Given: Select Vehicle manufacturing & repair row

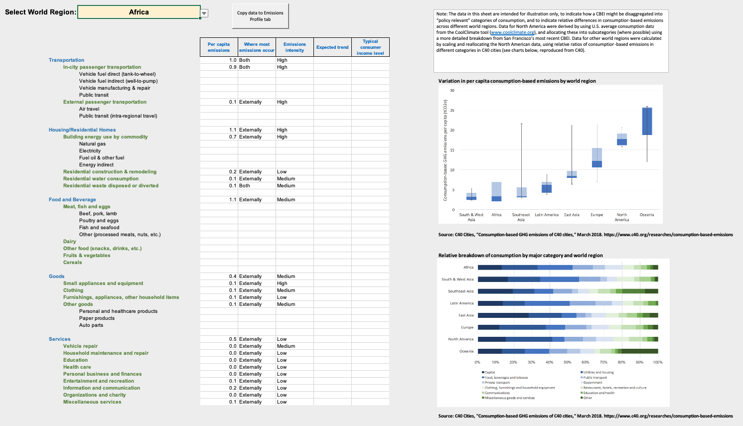Looking at the screenshot, I should click(115, 88).
